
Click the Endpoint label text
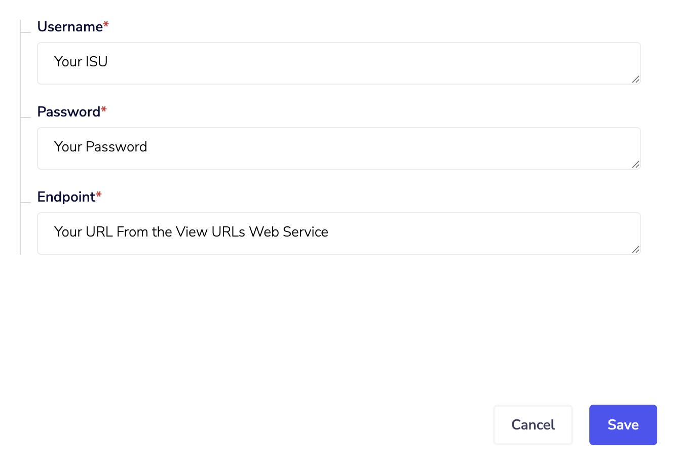tap(66, 197)
